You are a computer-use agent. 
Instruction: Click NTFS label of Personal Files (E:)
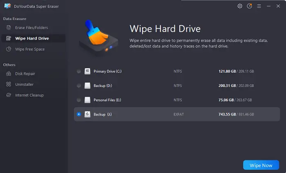178,100
